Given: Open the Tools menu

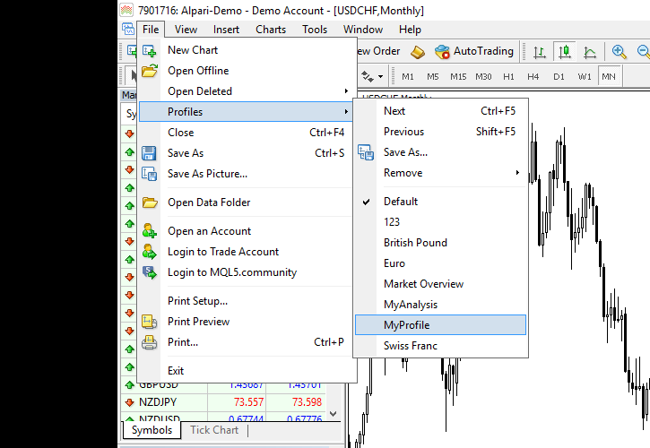Looking at the screenshot, I should coord(315,30).
